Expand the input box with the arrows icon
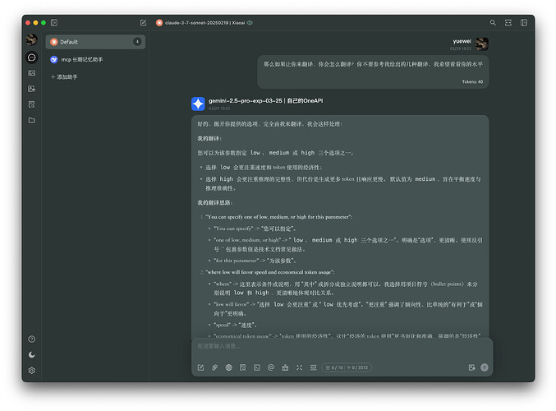Image resolution: width=556 pixels, height=411 pixels. pyautogui.click(x=299, y=367)
